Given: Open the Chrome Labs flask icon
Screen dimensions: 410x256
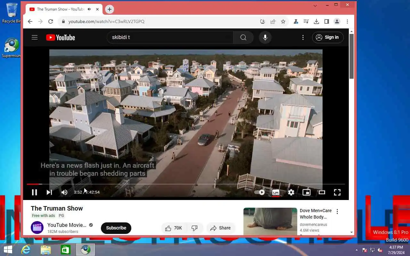Looking at the screenshot, I should (x=296, y=21).
